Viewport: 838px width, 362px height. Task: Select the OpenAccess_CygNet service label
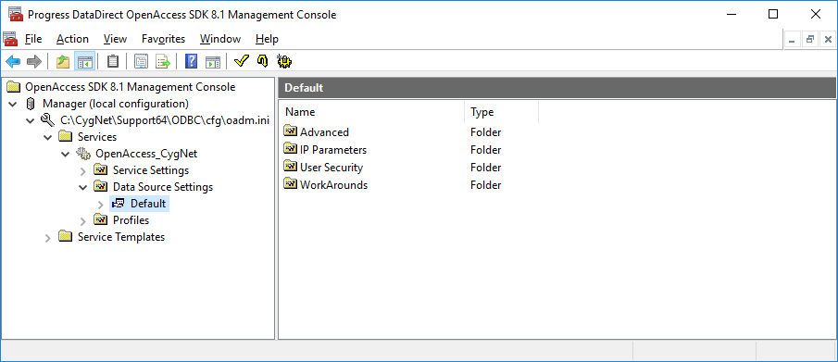pos(146,154)
